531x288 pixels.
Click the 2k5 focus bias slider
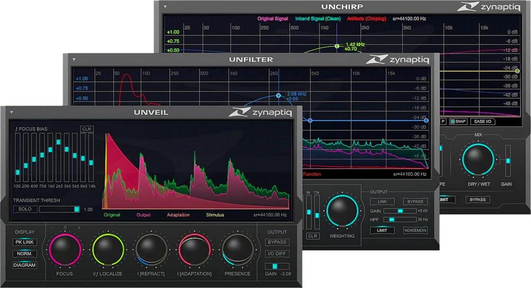coord(58,157)
